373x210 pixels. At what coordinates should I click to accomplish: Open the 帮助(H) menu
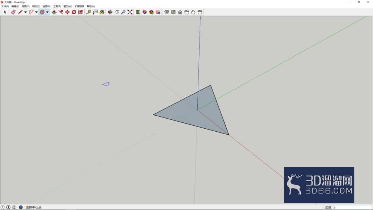point(91,6)
